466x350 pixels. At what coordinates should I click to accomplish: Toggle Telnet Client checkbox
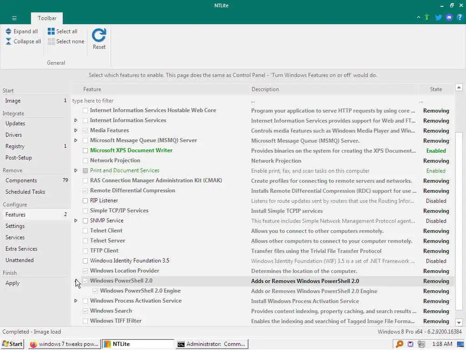(x=85, y=231)
